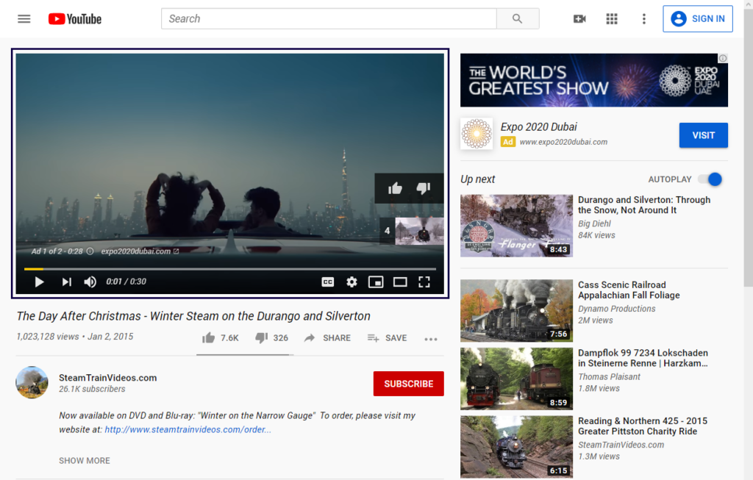753x480 pixels.
Task: Mute the player volume
Action: coord(90,282)
